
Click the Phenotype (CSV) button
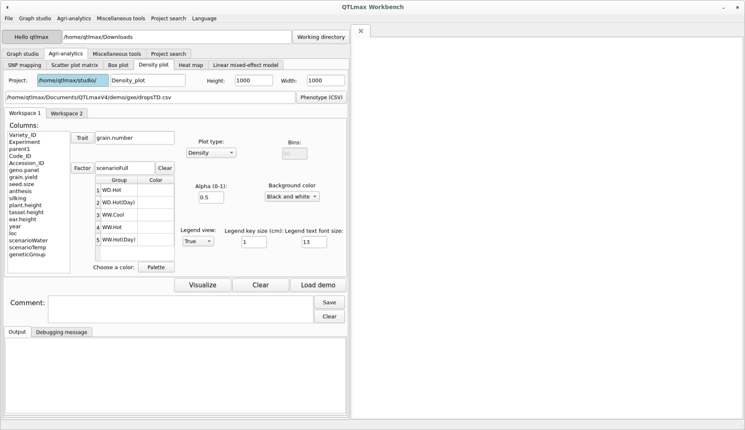point(321,97)
